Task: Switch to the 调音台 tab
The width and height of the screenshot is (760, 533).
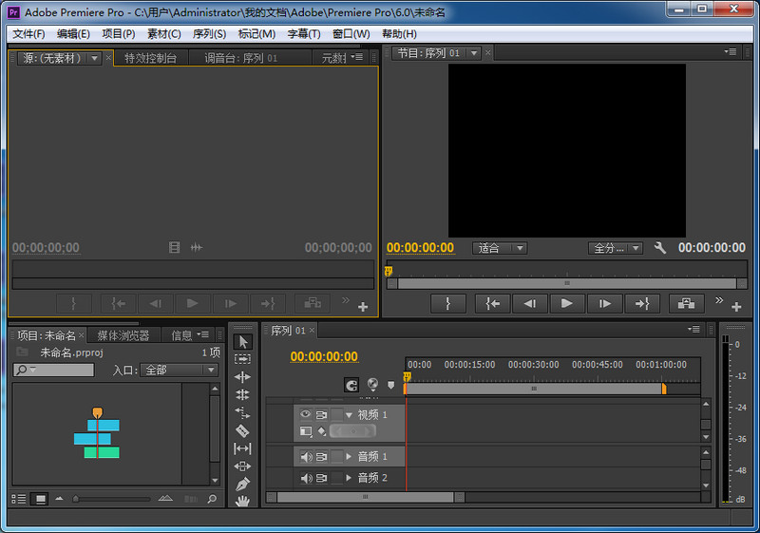Action: point(241,58)
